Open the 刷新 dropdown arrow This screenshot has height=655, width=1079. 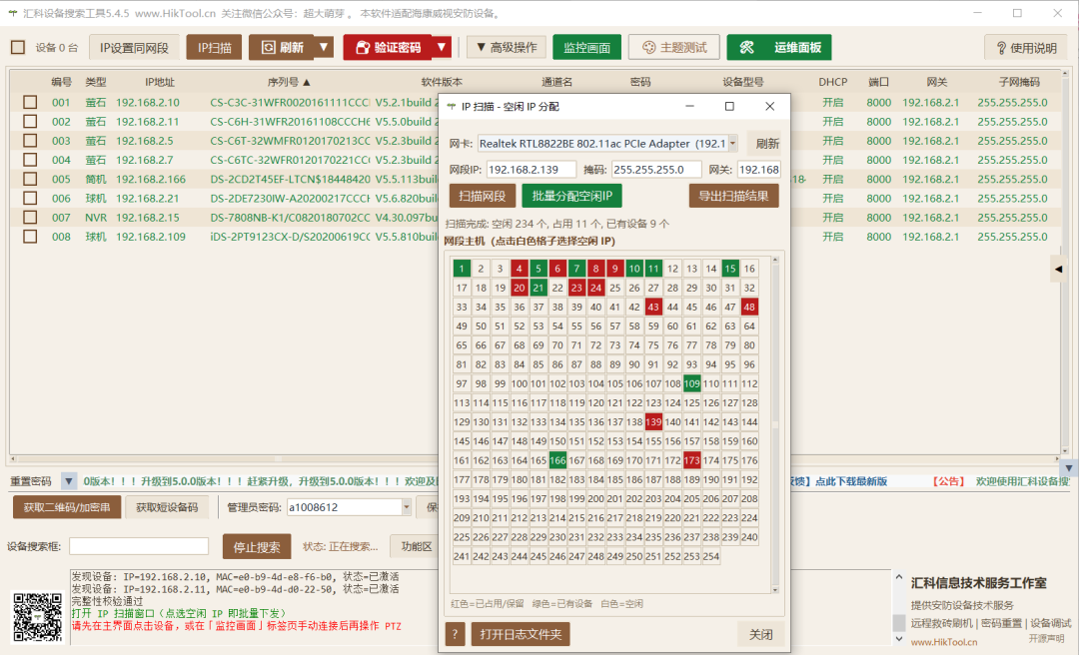tap(324, 48)
